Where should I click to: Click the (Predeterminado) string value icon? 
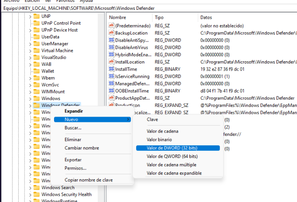click(x=111, y=25)
